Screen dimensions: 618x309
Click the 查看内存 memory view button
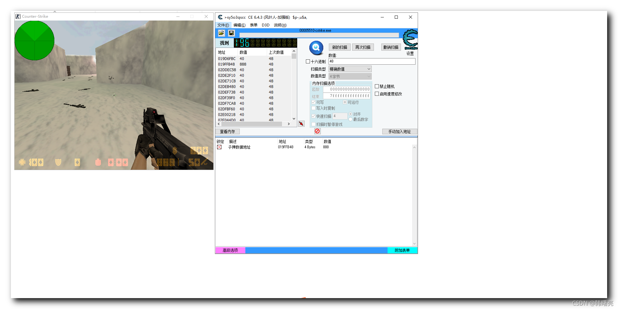[x=228, y=131]
